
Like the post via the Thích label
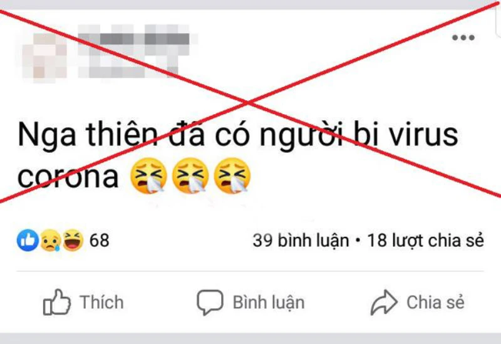point(101,302)
